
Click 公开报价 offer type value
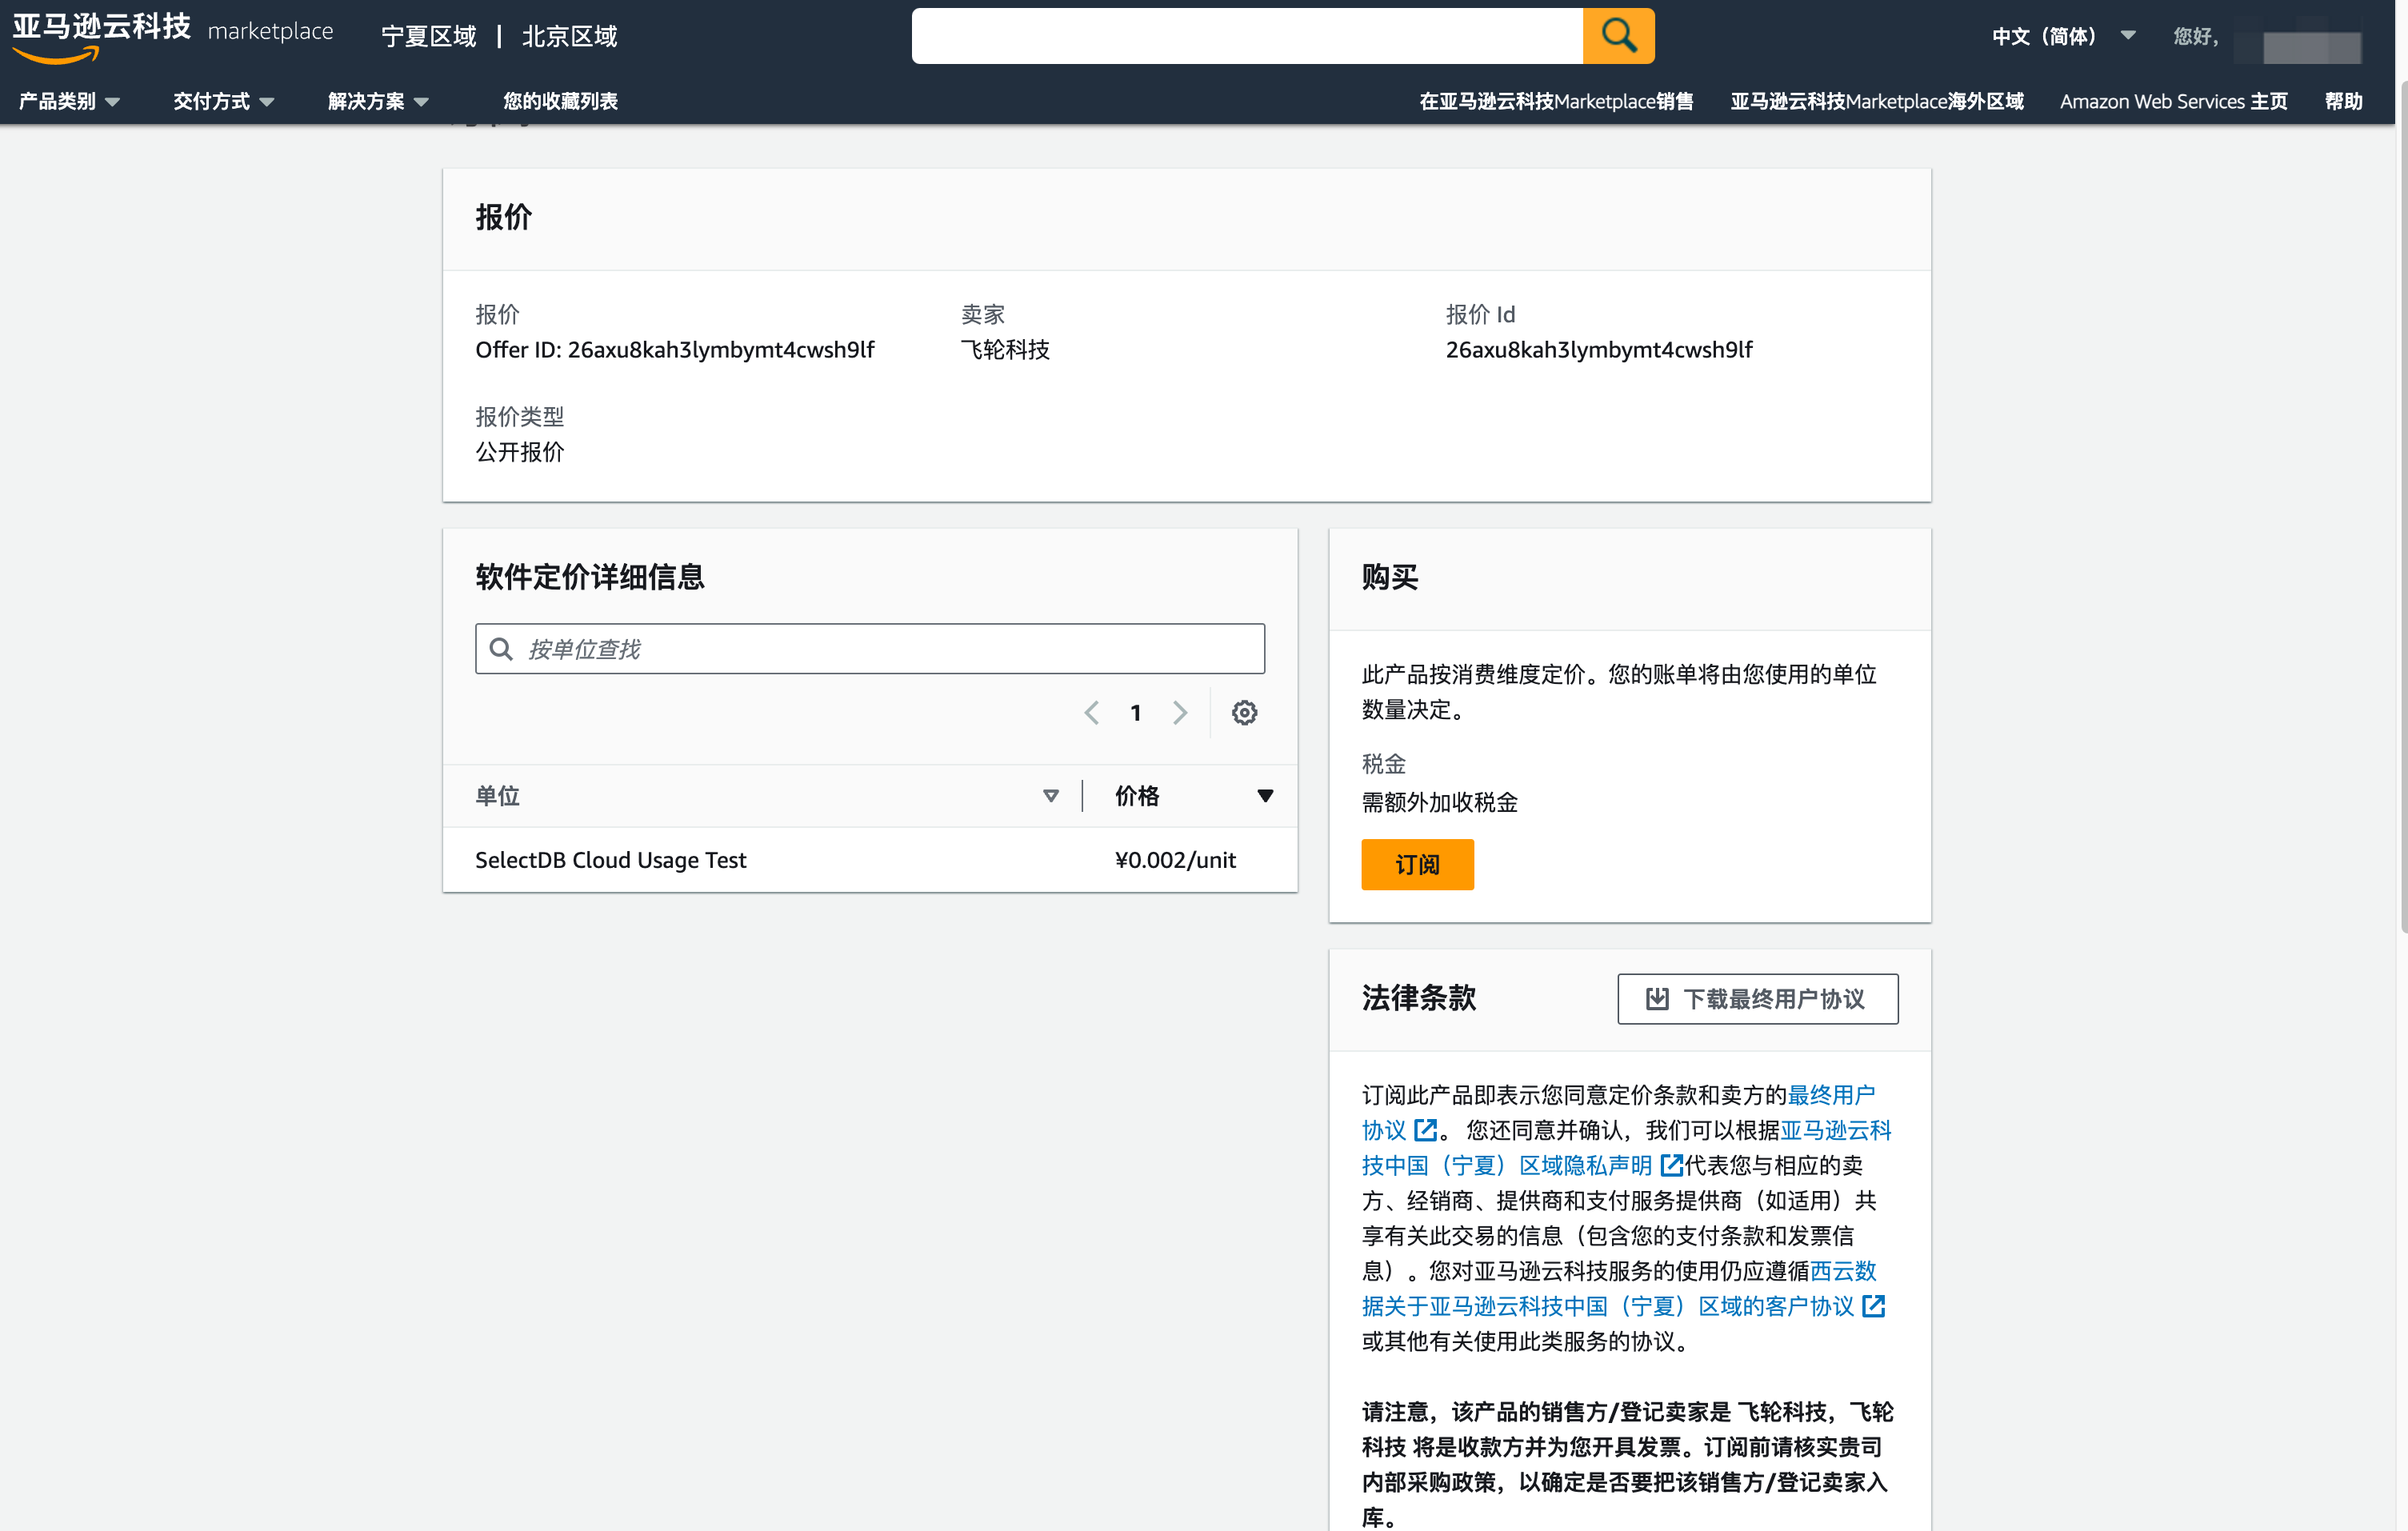point(519,452)
